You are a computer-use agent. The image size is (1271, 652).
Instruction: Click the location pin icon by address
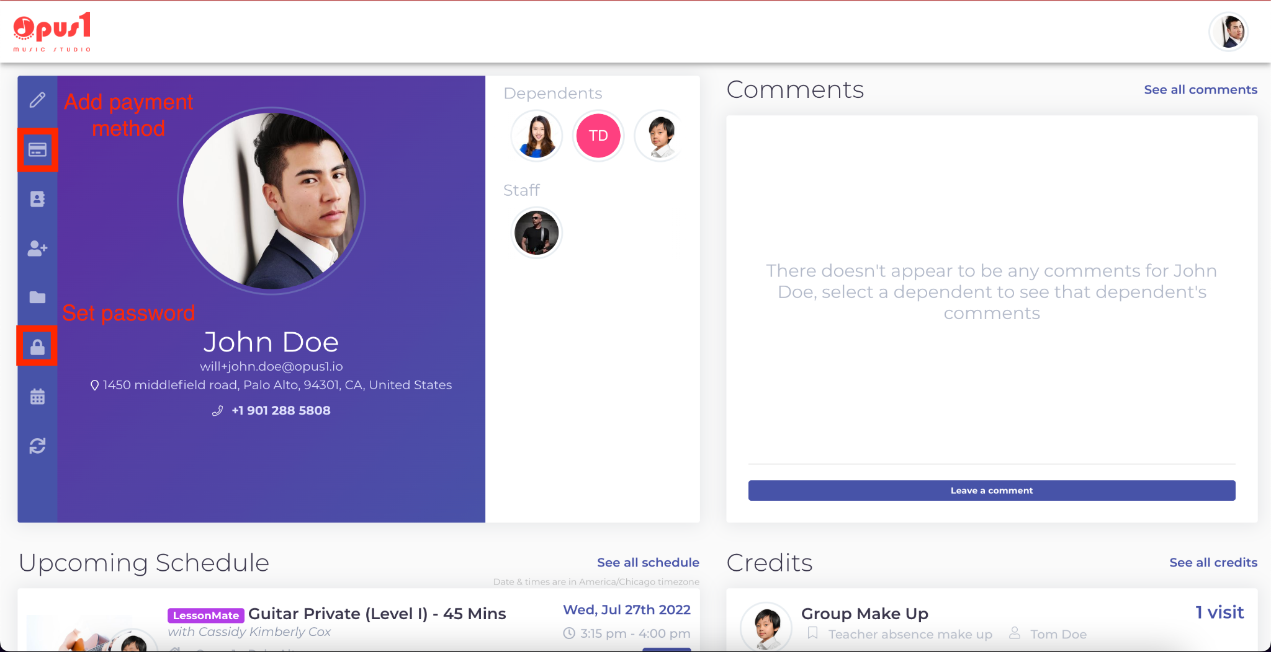94,385
